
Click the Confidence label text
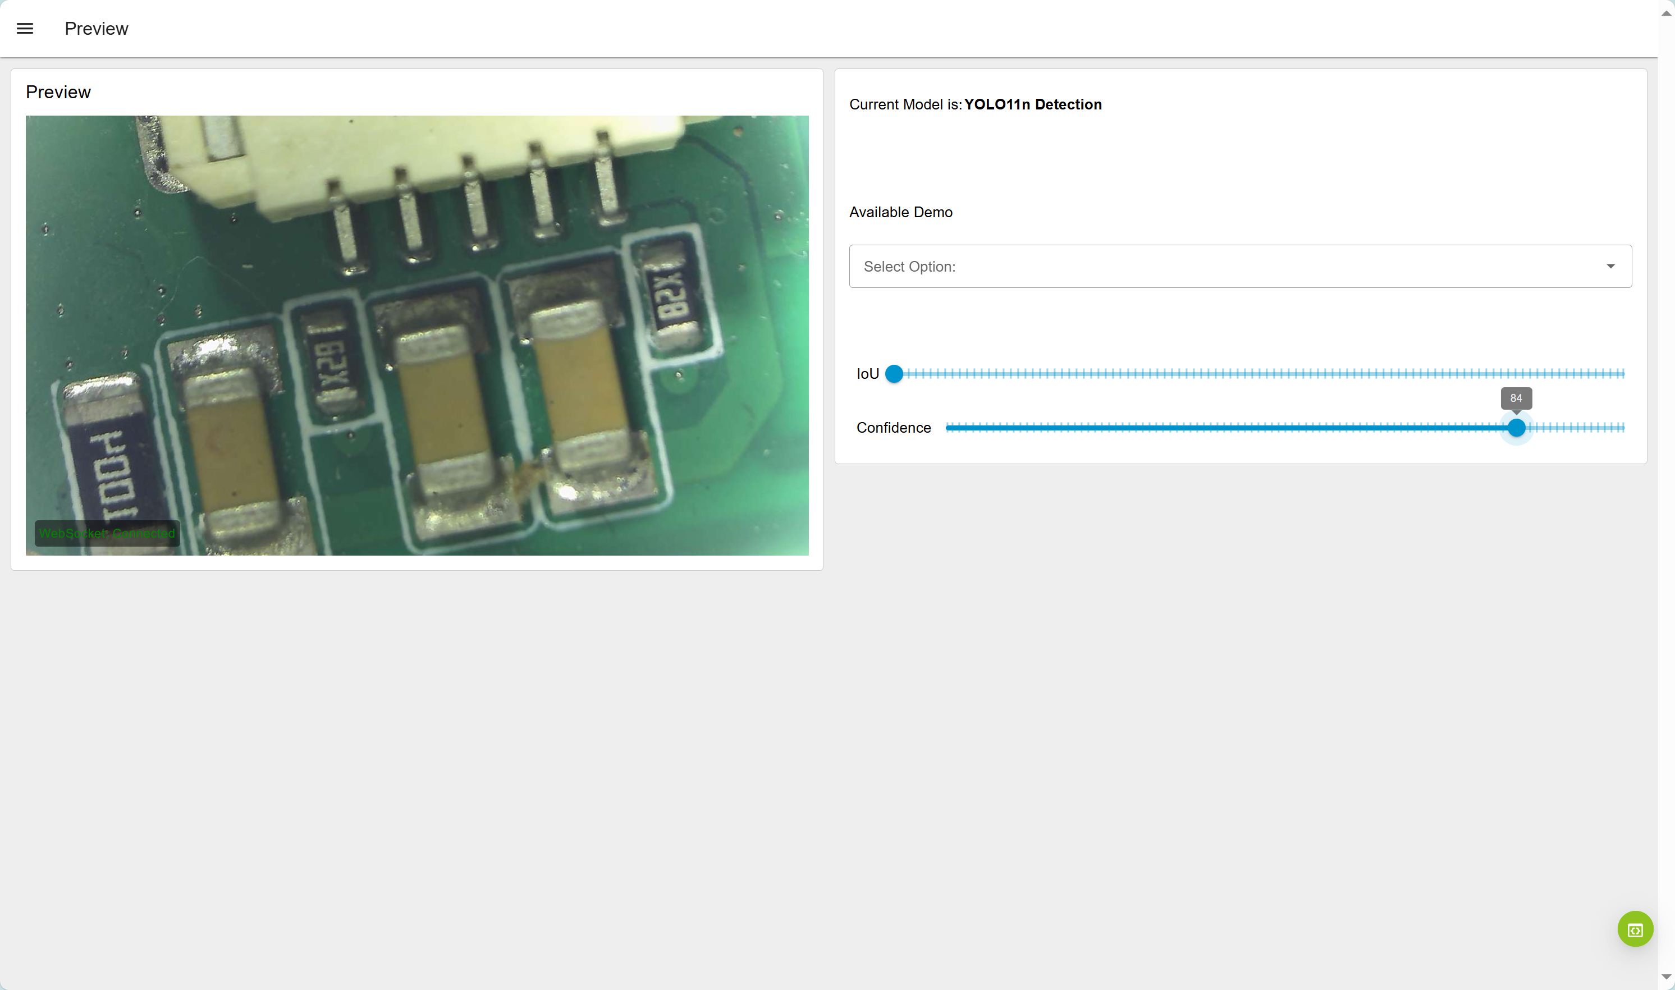coord(893,428)
